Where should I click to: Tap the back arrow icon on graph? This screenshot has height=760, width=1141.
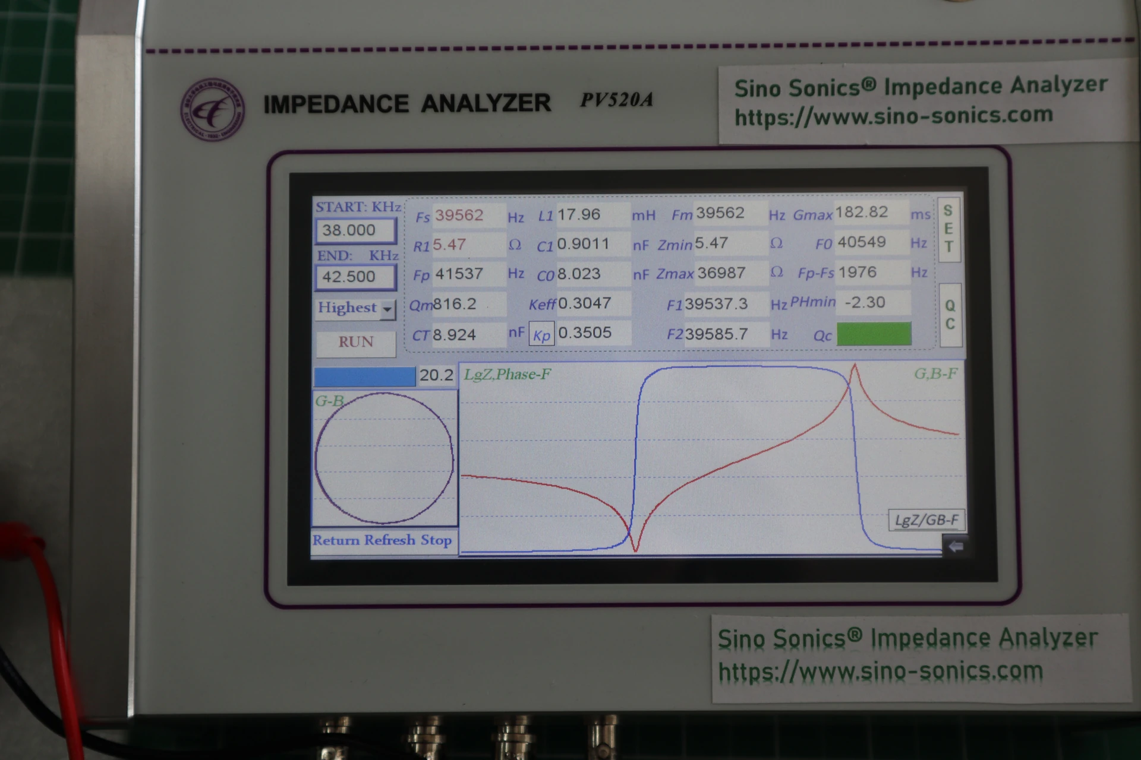coord(956,546)
